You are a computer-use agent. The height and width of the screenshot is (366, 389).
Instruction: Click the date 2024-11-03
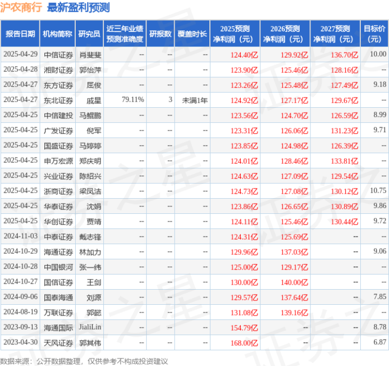pyautogui.click(x=21, y=236)
